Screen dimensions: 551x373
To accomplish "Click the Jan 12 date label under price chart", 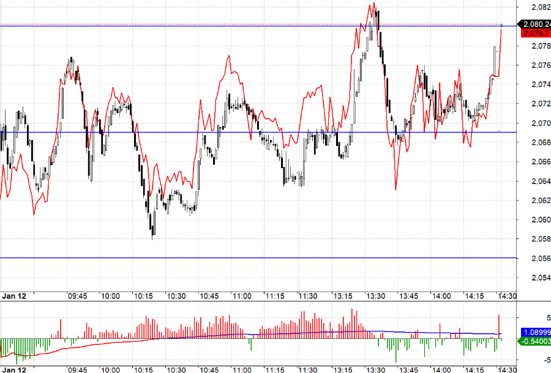I will (x=13, y=295).
